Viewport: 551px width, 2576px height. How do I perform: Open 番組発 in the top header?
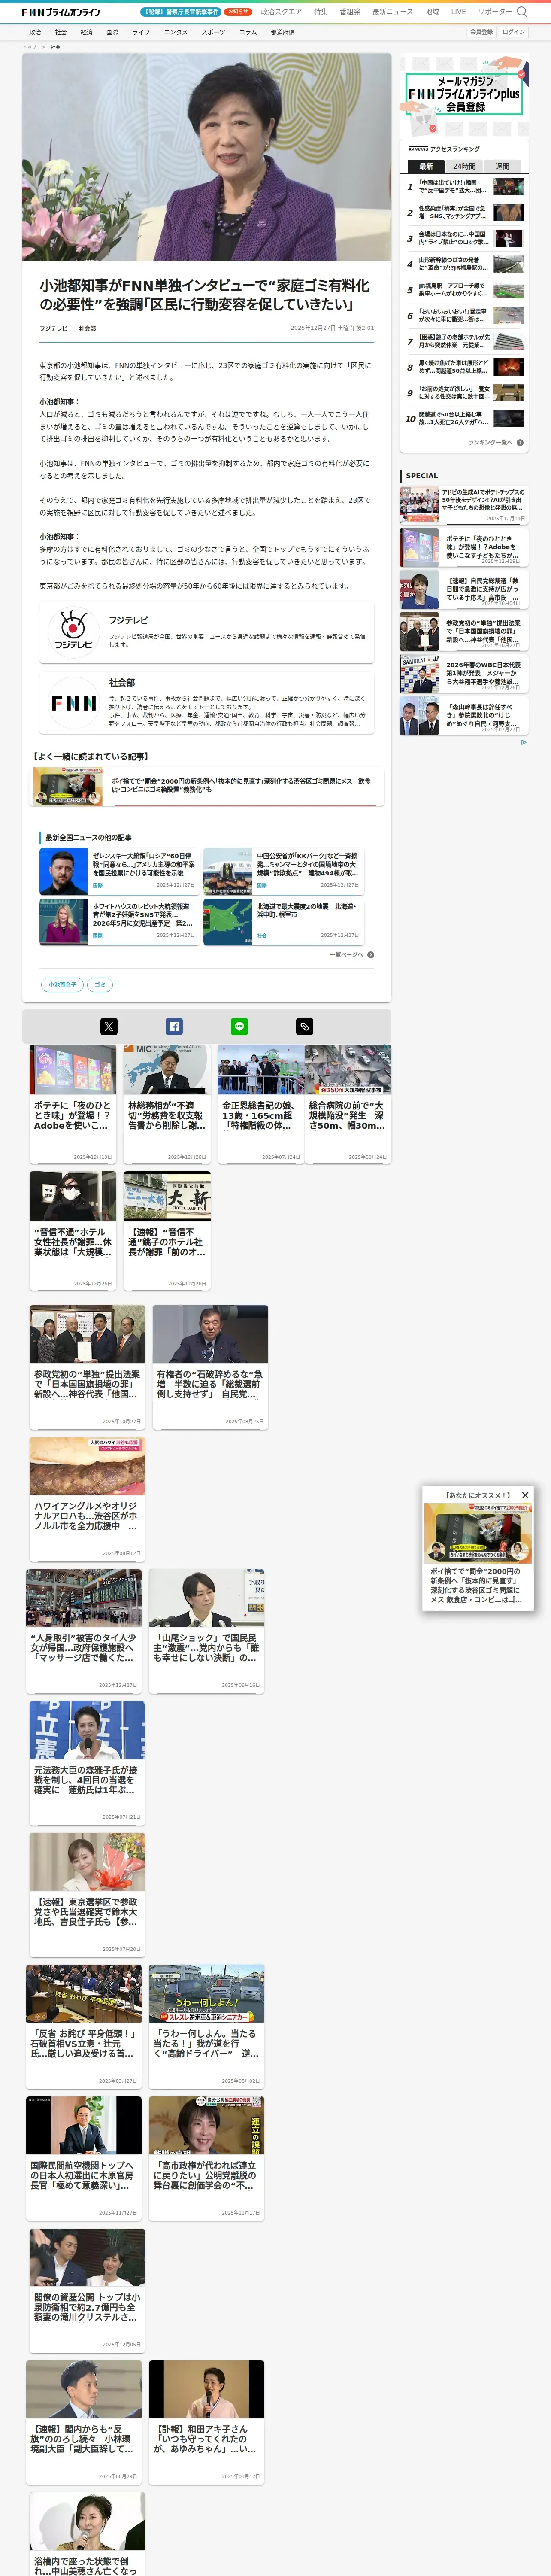350,12
